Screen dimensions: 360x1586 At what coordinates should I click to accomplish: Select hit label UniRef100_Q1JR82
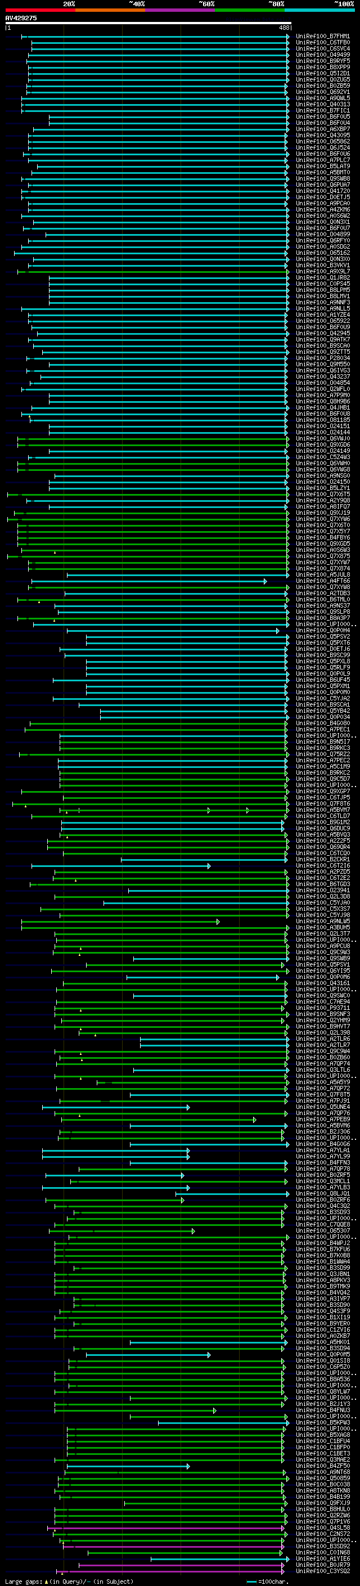322,278
